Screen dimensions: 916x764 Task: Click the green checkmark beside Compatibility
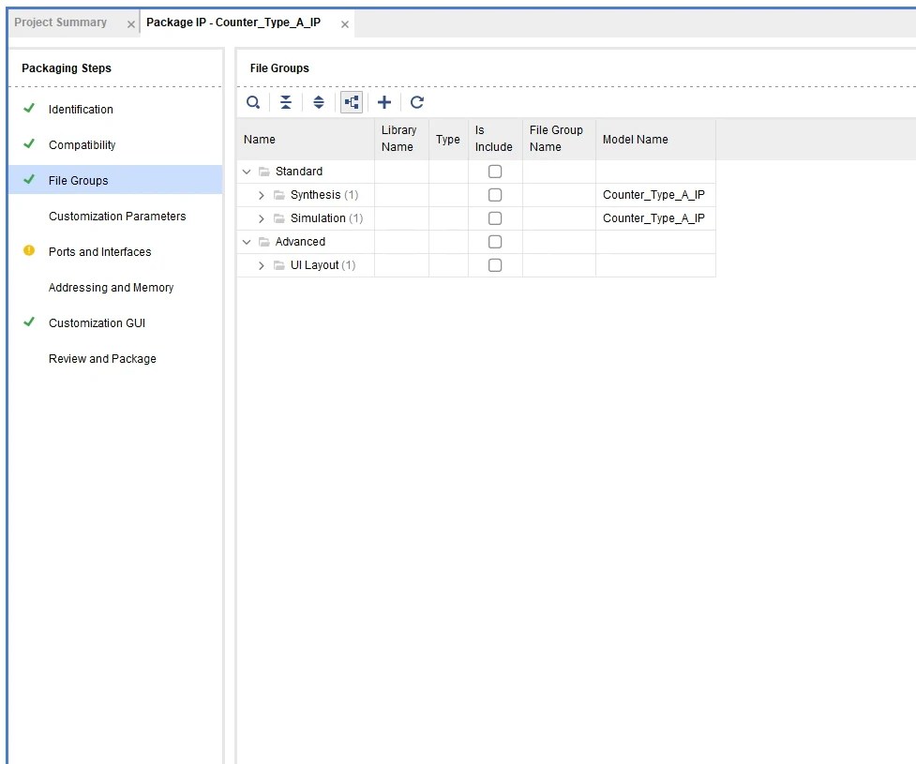click(x=29, y=144)
